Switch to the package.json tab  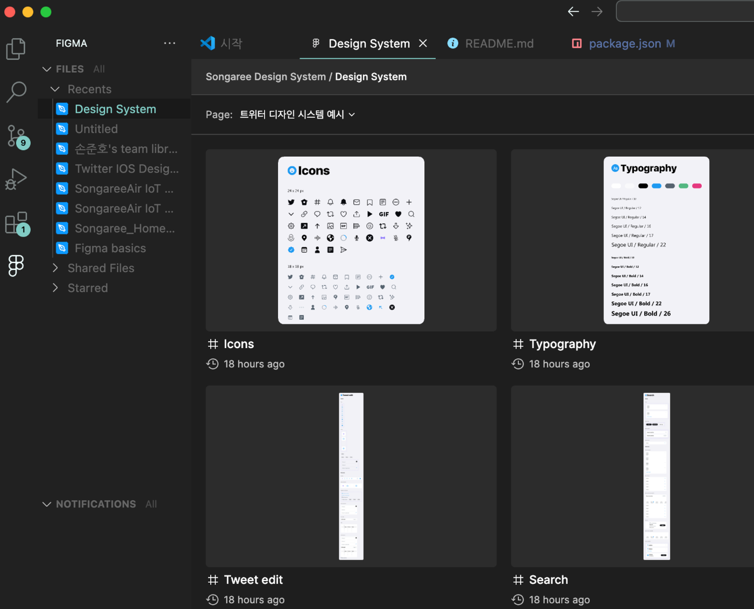click(x=624, y=43)
